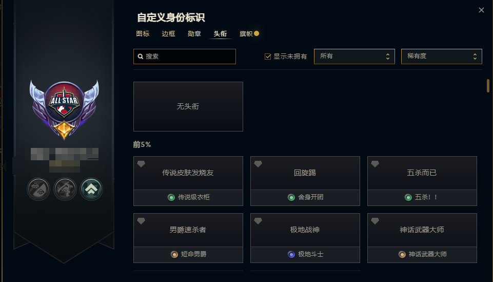
Task: Click the All-Star summoner icon
Action: pyautogui.click(x=64, y=102)
